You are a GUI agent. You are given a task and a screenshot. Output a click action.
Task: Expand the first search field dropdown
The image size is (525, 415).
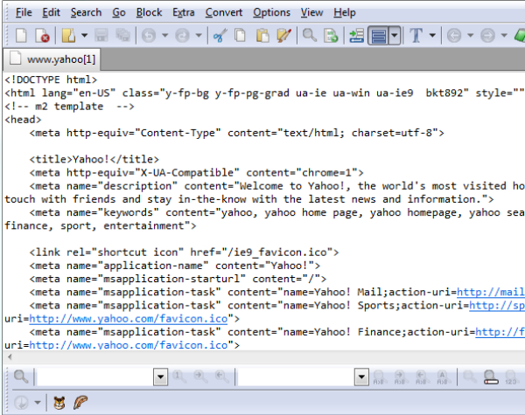click(x=161, y=377)
